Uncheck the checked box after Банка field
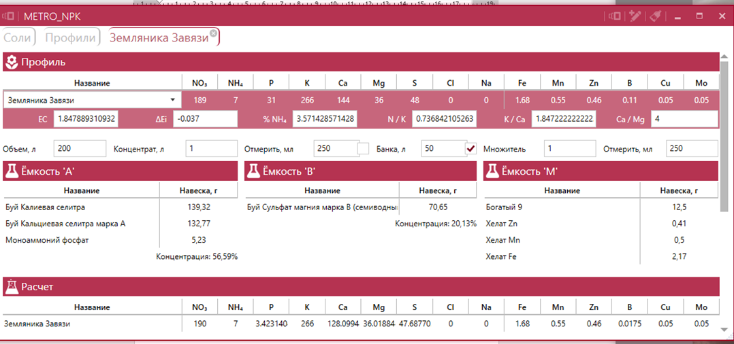Image resolution: width=734 pixels, height=344 pixels. [x=470, y=148]
